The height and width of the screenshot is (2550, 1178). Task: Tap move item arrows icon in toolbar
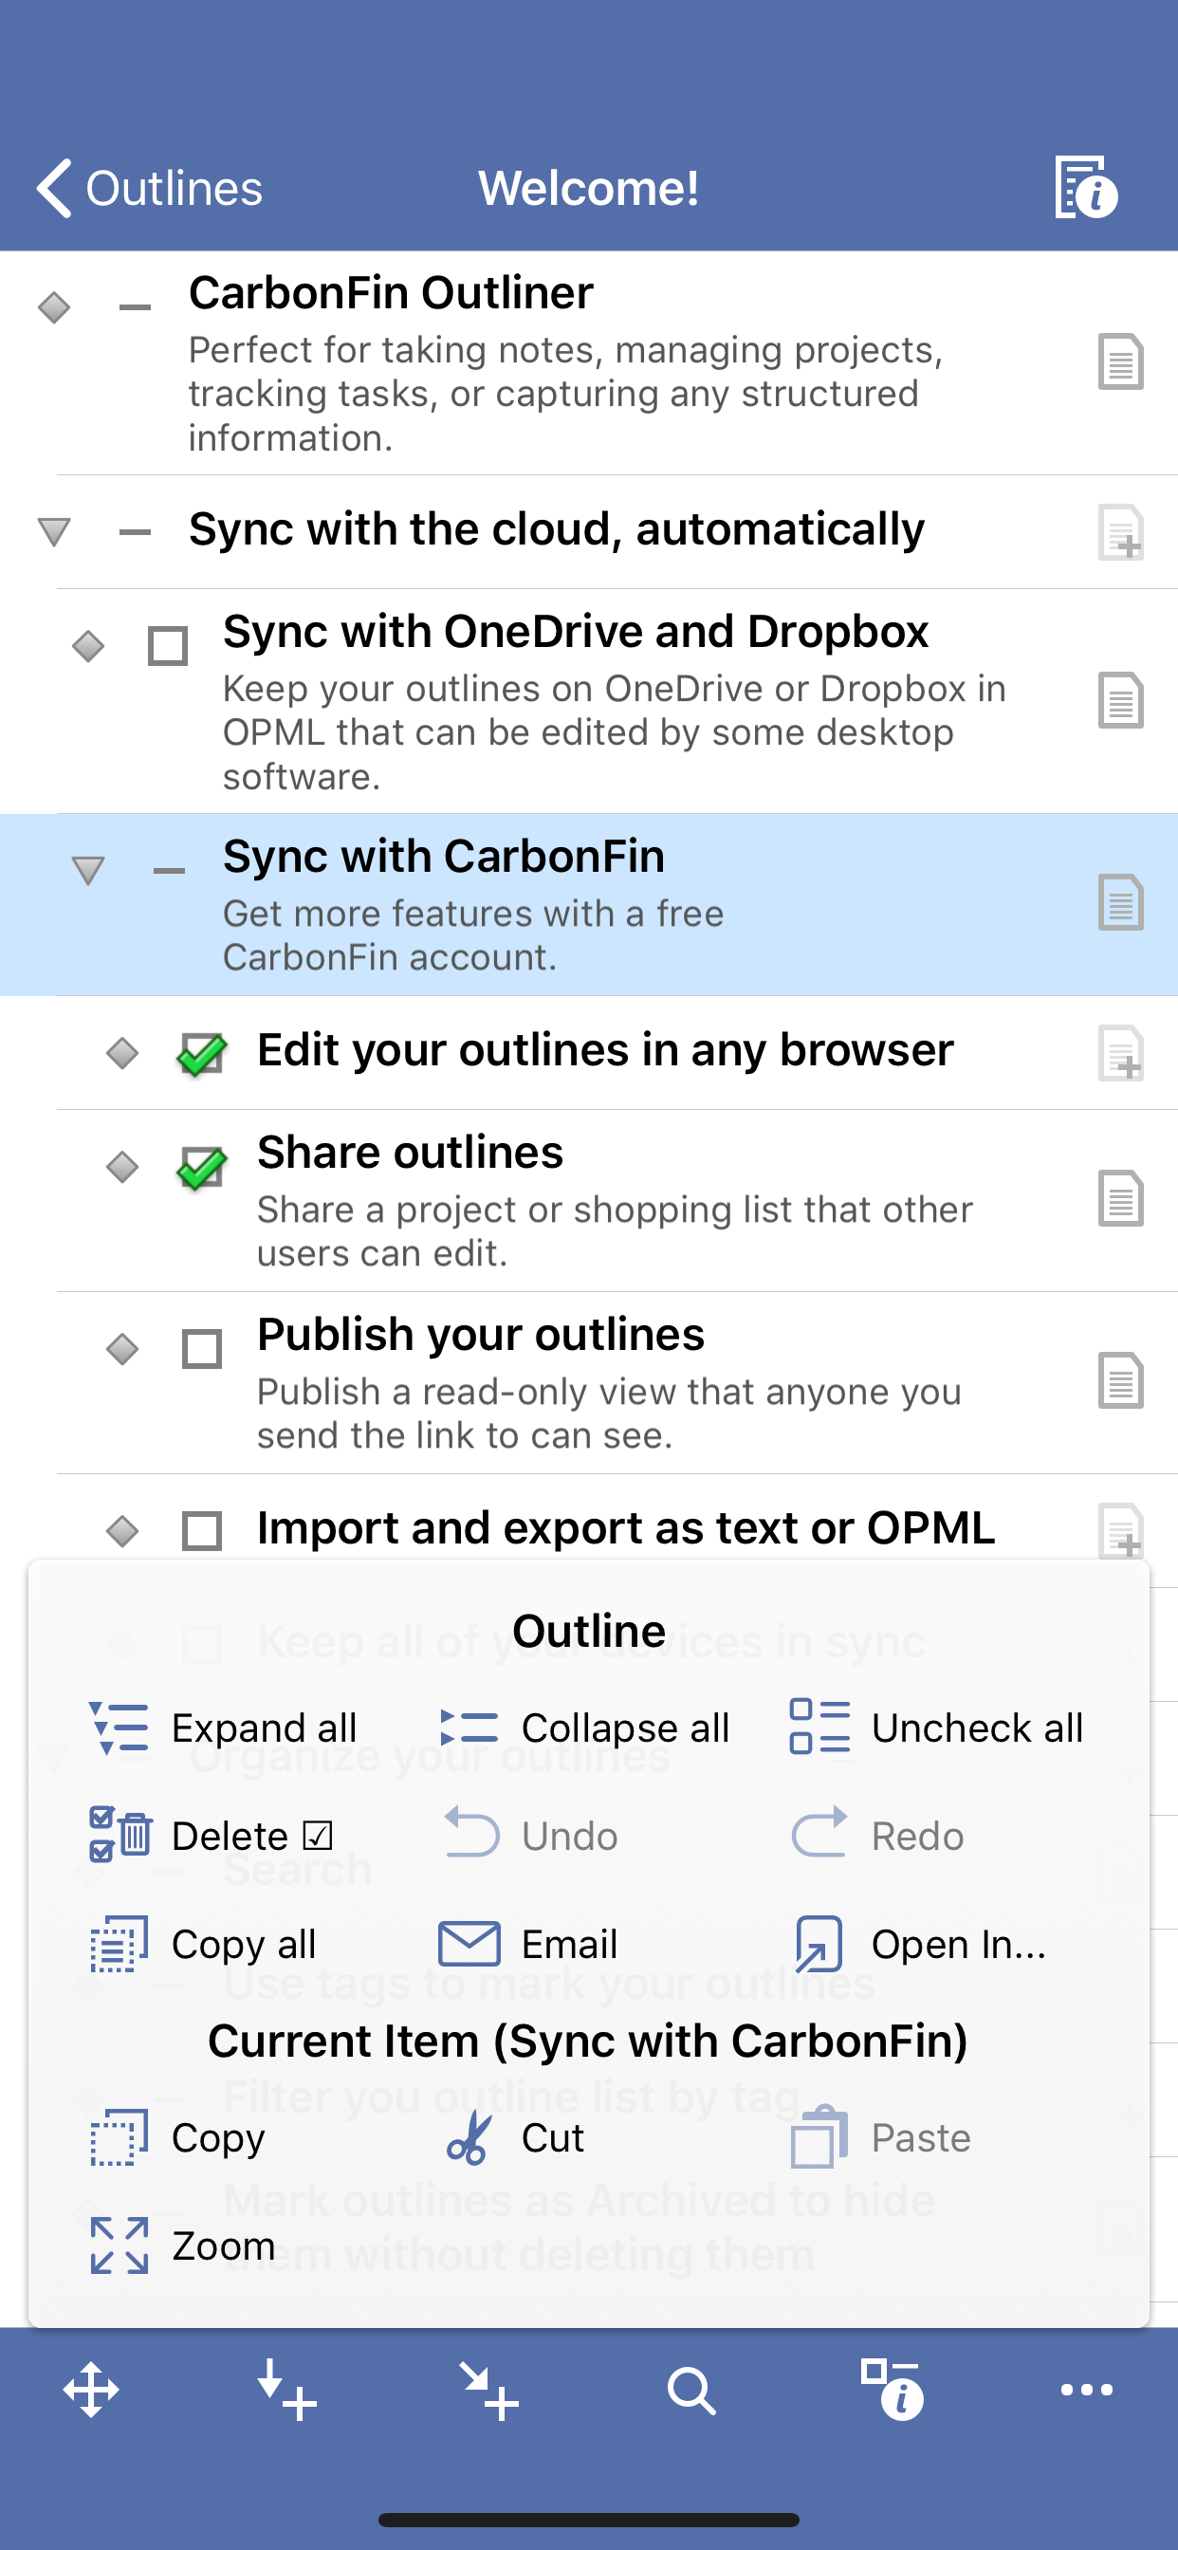pos(91,2390)
